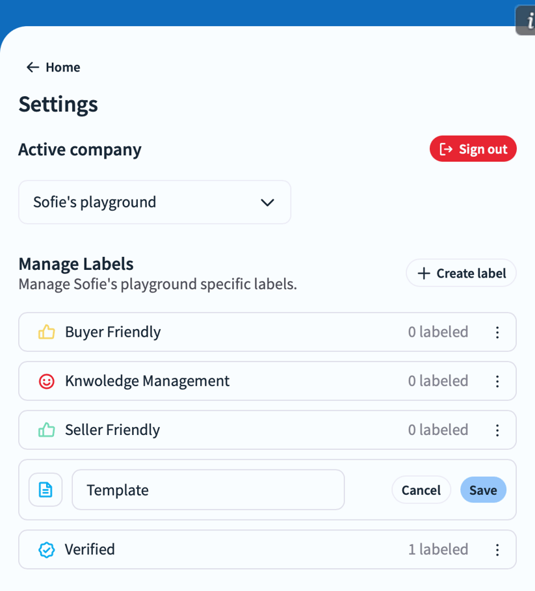Go back via the Home link
Image resolution: width=535 pixels, height=591 pixels.
(53, 68)
